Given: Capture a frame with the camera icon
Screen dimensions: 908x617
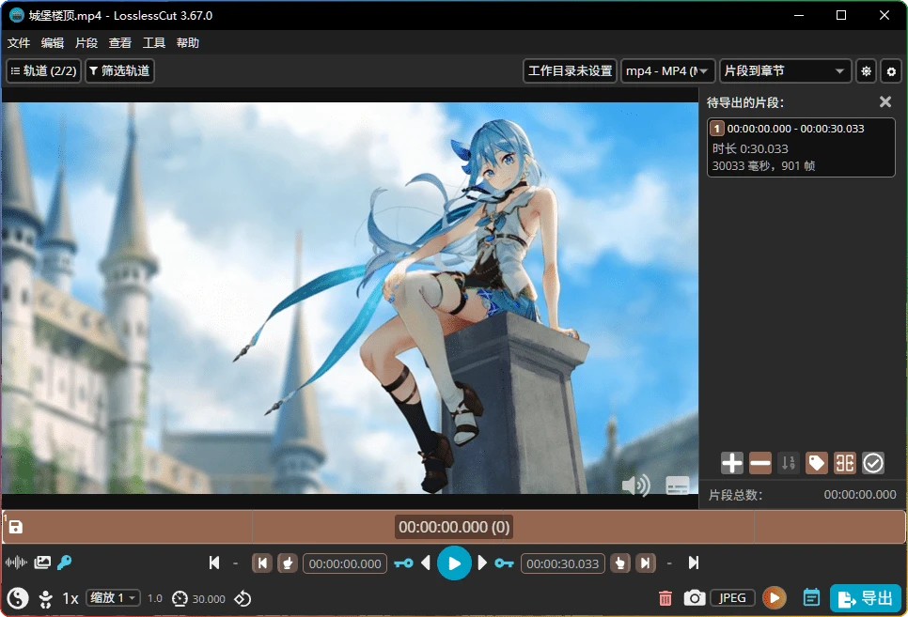Looking at the screenshot, I should click(695, 598).
